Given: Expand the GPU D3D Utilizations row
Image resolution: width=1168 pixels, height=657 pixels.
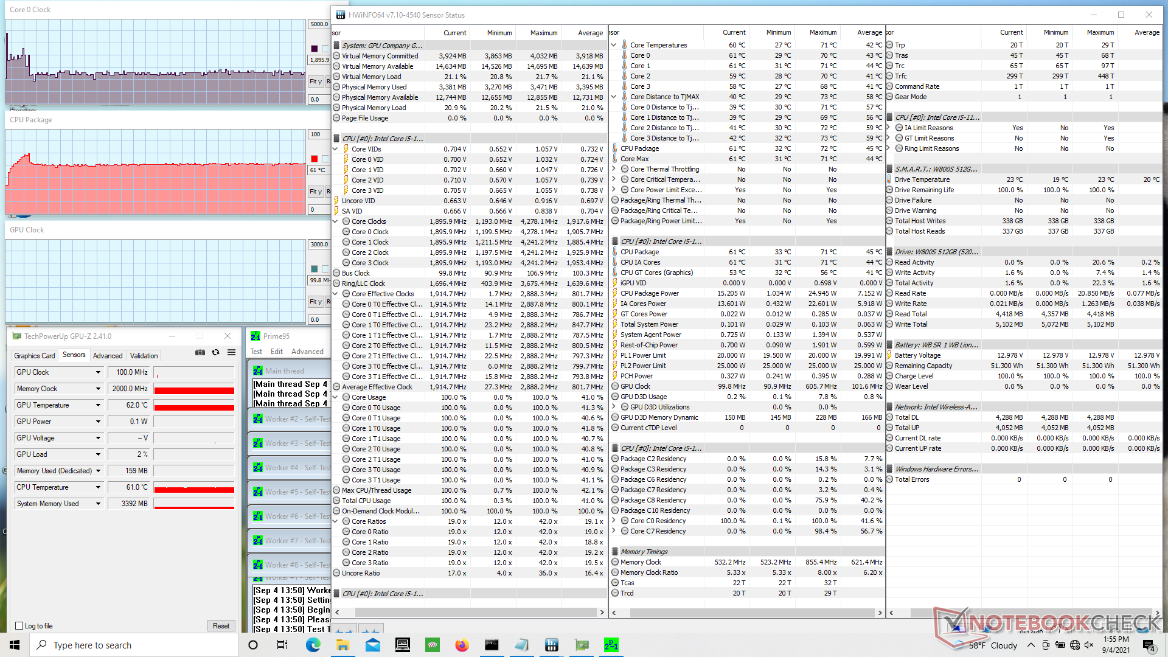Looking at the screenshot, I should click(x=614, y=407).
